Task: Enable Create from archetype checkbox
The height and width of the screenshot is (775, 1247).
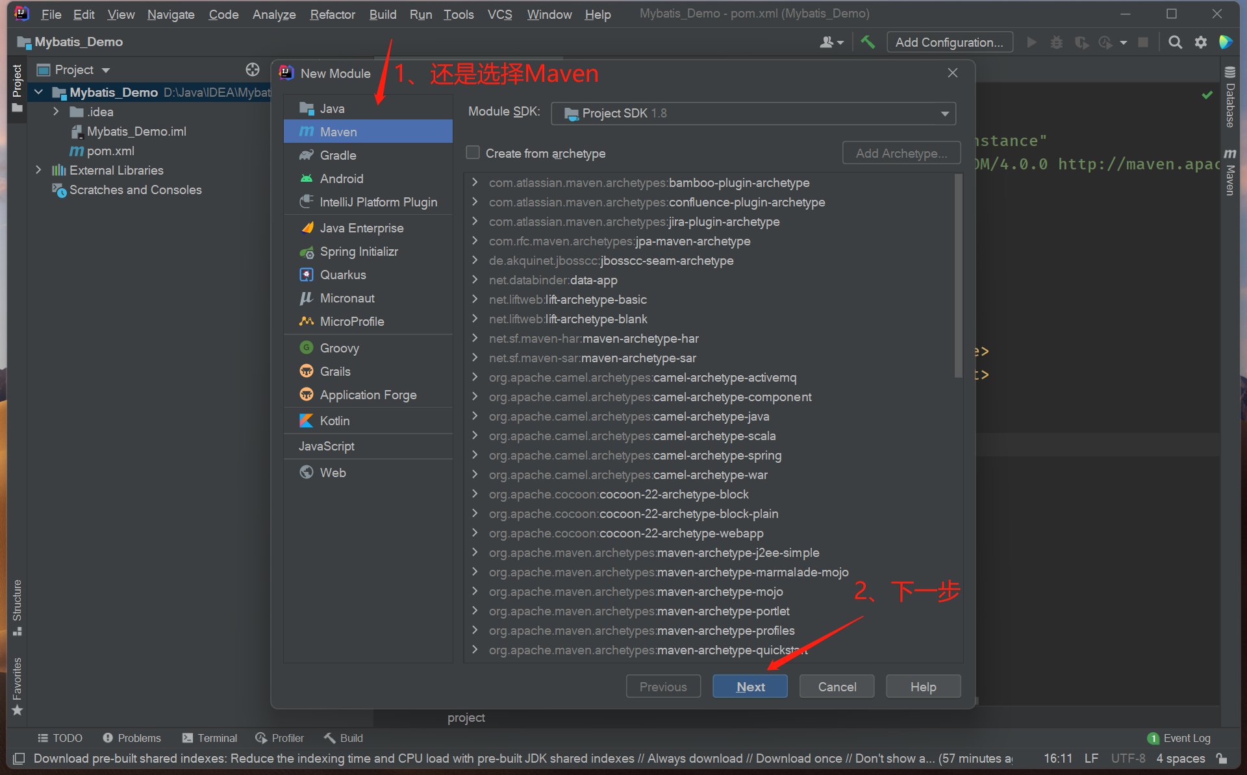Action: coord(473,153)
